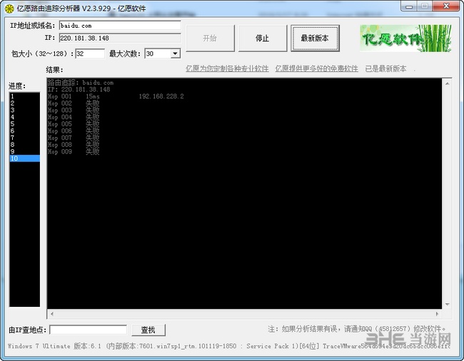Select progress item 9 in 进度 list
The height and width of the screenshot is (361, 464).
25,151
